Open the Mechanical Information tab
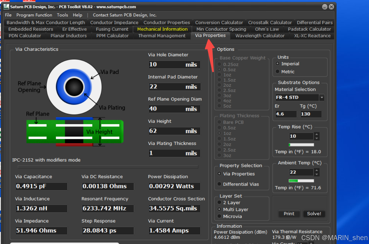This screenshot has width=369, height=244. point(162,29)
